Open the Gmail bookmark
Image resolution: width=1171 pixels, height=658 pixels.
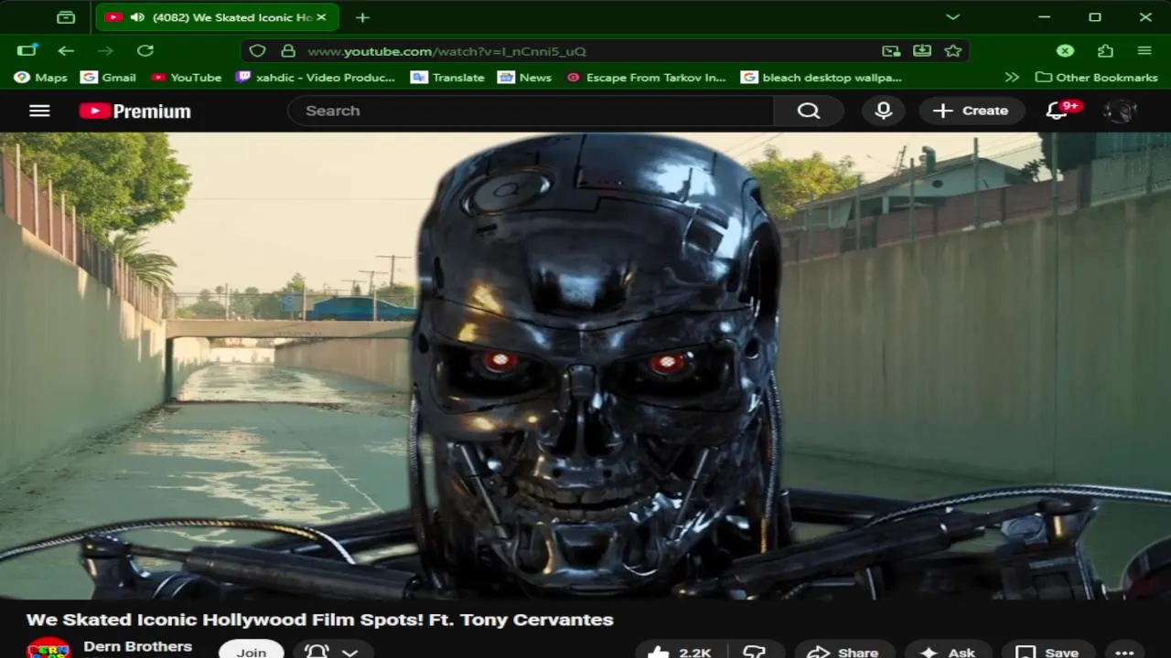[x=109, y=78]
